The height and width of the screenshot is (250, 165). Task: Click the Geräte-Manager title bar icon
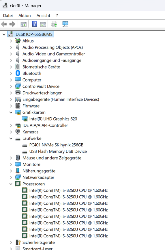pos(5,5)
